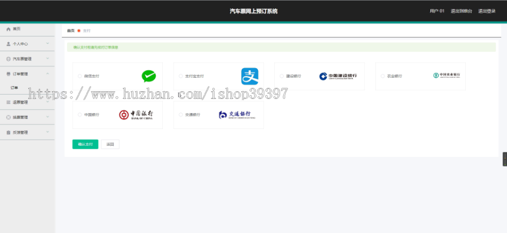The width and height of the screenshot is (507, 233).
Task: Click the 用户 01 label in header
Action: click(x=437, y=11)
